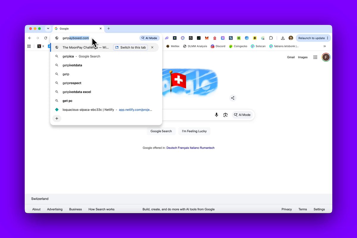The width and height of the screenshot is (357, 238).
Task: Open the Gmail link
Action: [x=291, y=57]
